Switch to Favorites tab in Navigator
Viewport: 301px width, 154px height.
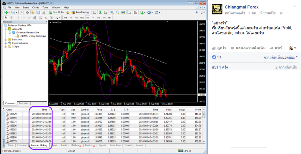(24, 103)
